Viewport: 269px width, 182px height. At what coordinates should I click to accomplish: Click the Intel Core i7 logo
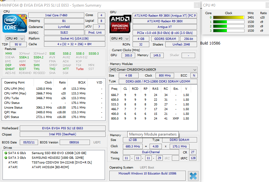[x=15, y=24]
